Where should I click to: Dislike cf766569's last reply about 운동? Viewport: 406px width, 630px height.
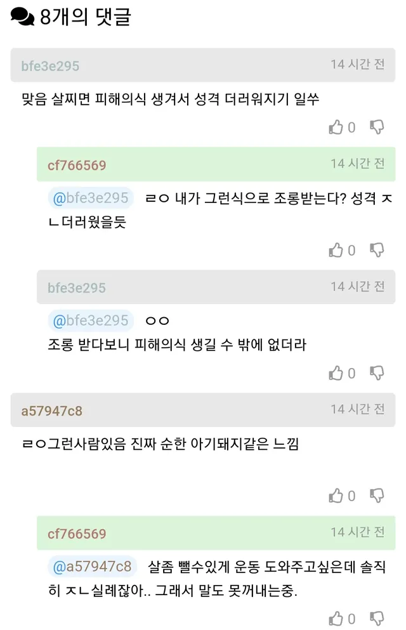[x=377, y=617]
